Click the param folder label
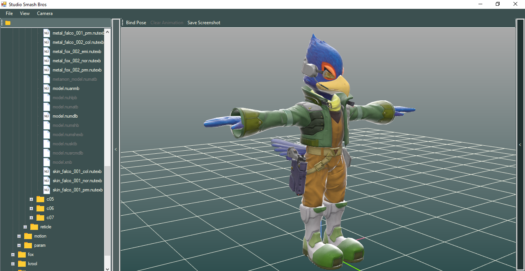This screenshot has height=271, width=525. coord(40,245)
